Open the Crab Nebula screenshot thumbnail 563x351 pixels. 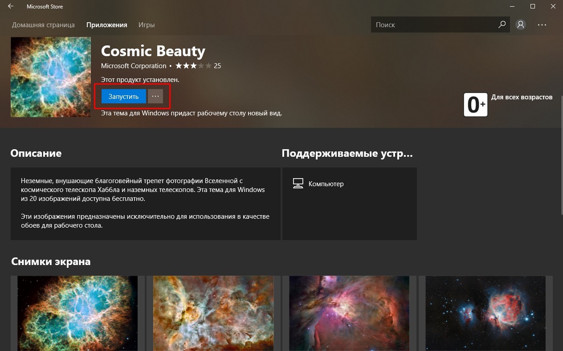(x=78, y=313)
